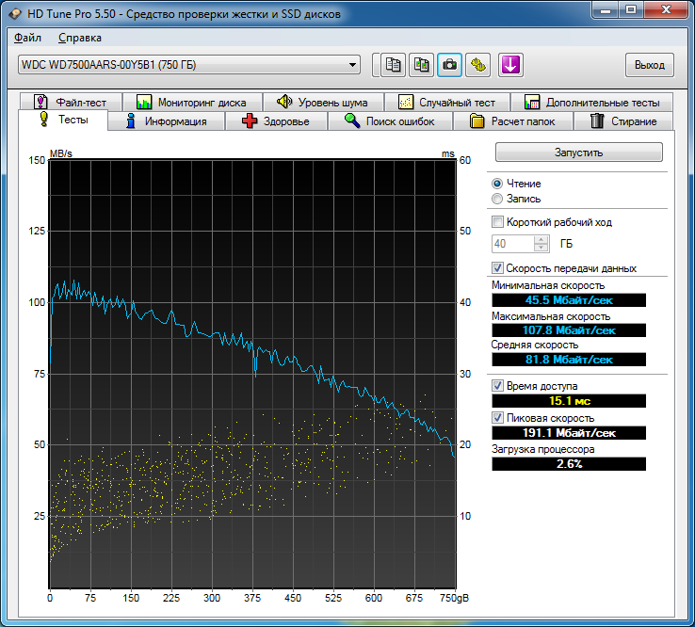Open the Справка menu

pos(80,38)
